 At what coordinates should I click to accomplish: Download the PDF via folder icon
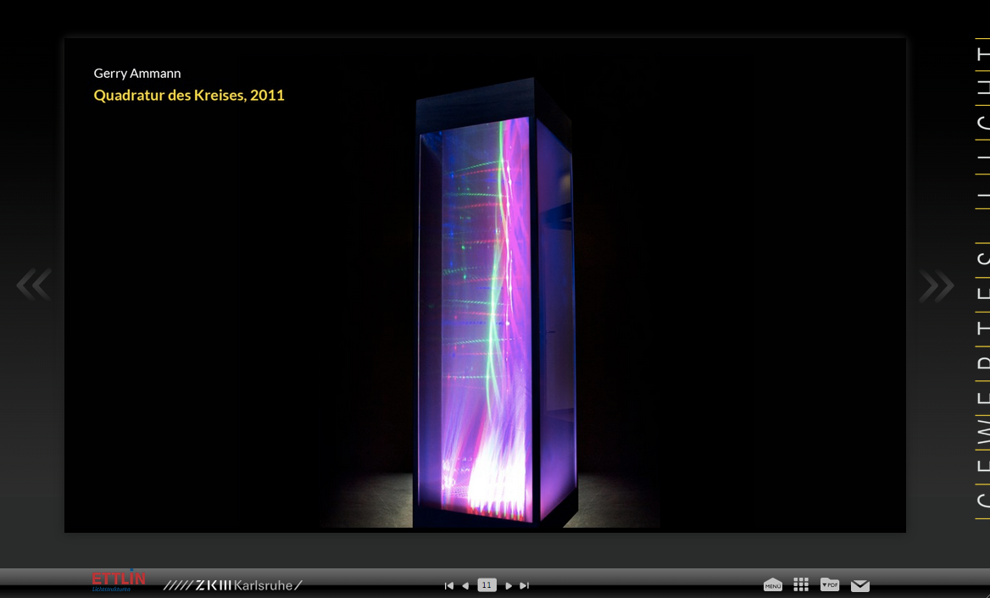click(830, 584)
